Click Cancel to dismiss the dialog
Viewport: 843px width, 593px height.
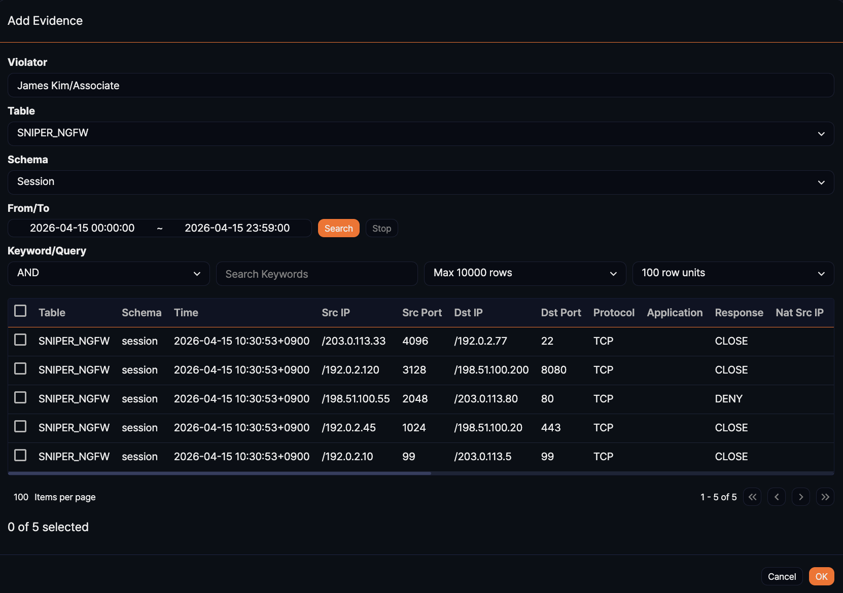(x=782, y=576)
